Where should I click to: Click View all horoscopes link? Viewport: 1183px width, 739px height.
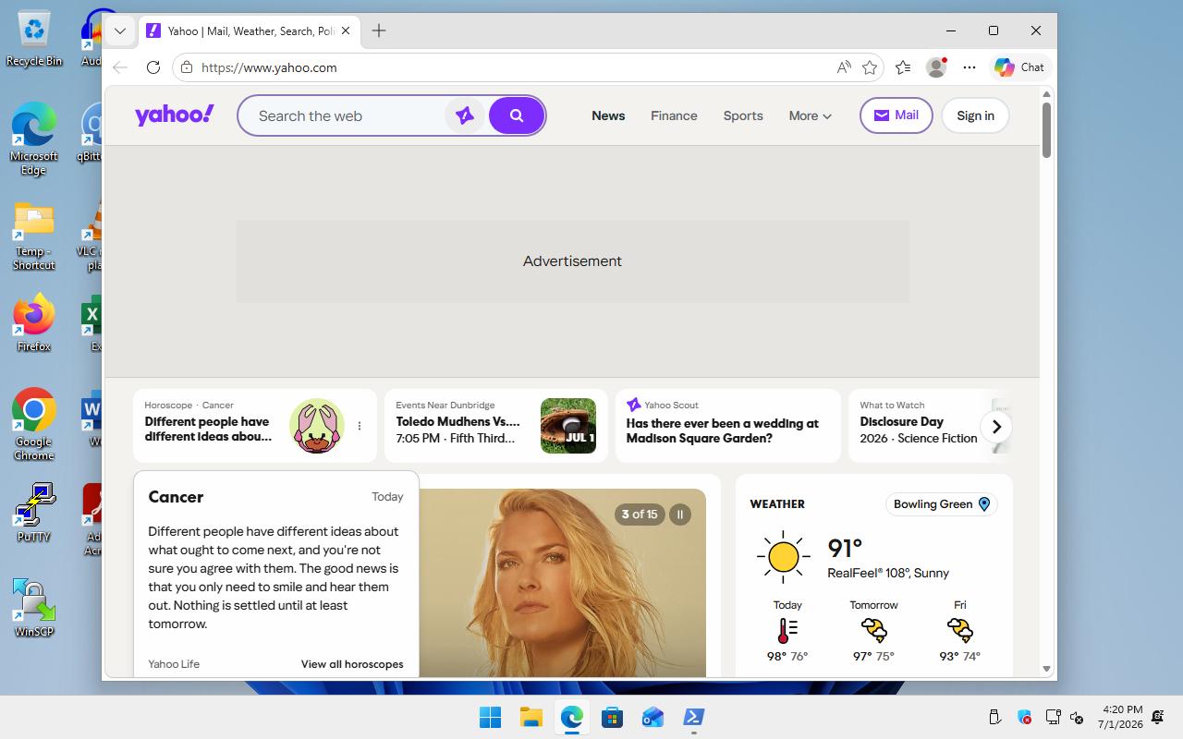(x=352, y=664)
